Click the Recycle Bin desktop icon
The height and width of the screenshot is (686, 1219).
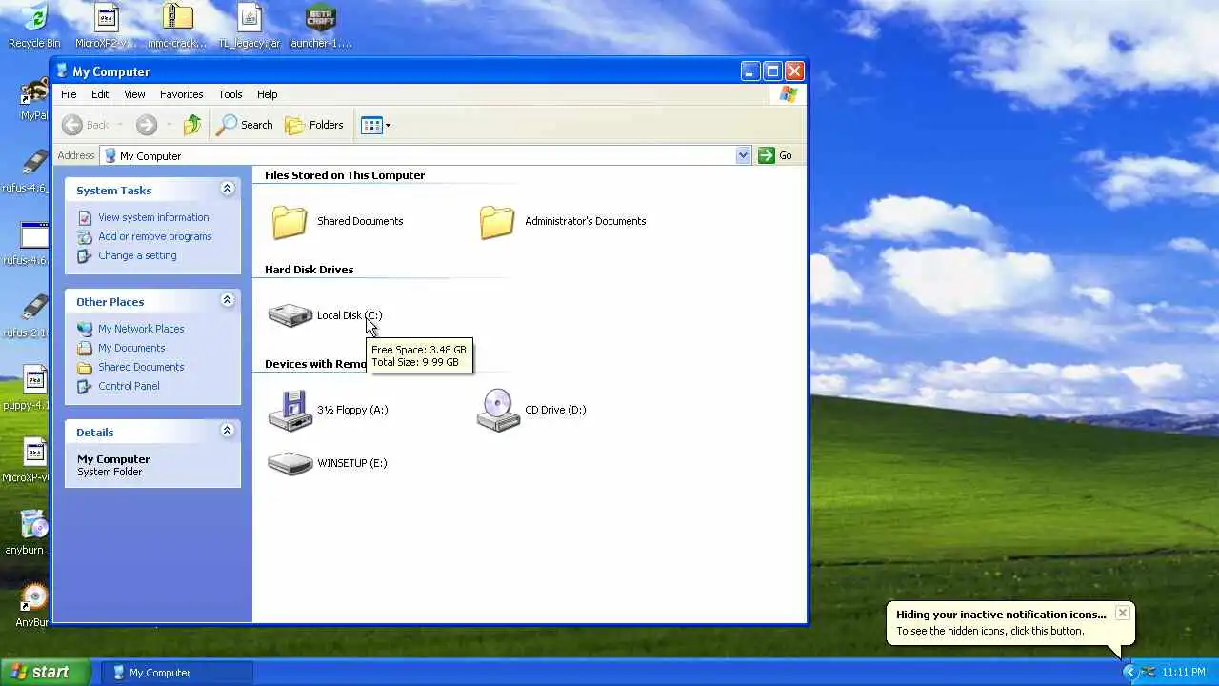(x=33, y=18)
